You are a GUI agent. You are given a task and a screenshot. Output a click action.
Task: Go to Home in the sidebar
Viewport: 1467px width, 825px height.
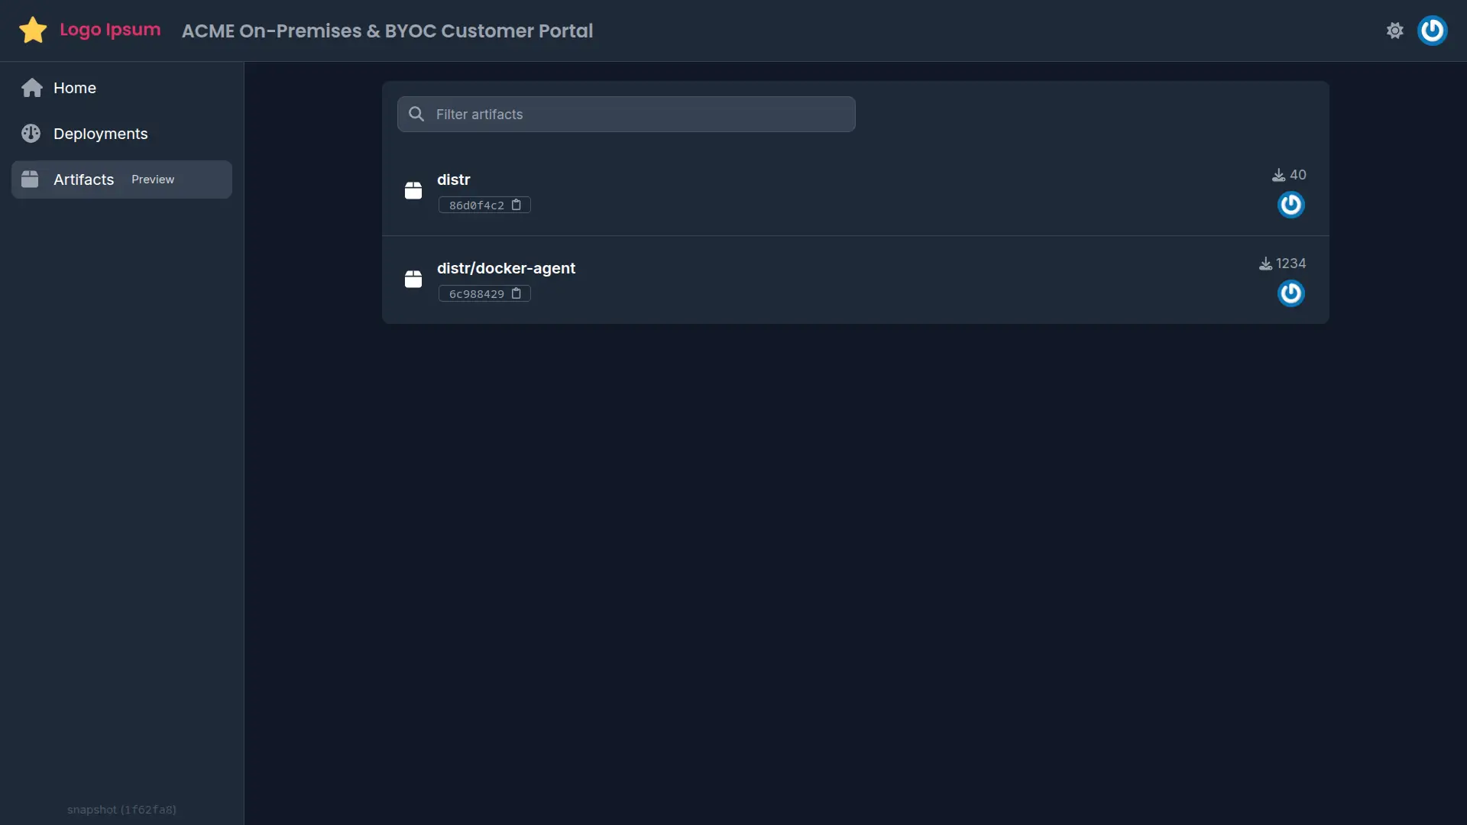coord(121,88)
